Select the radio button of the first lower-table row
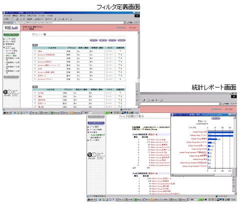240x205 pixels. click(x=35, y=93)
